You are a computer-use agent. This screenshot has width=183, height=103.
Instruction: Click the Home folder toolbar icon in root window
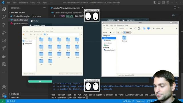tap(144, 29)
